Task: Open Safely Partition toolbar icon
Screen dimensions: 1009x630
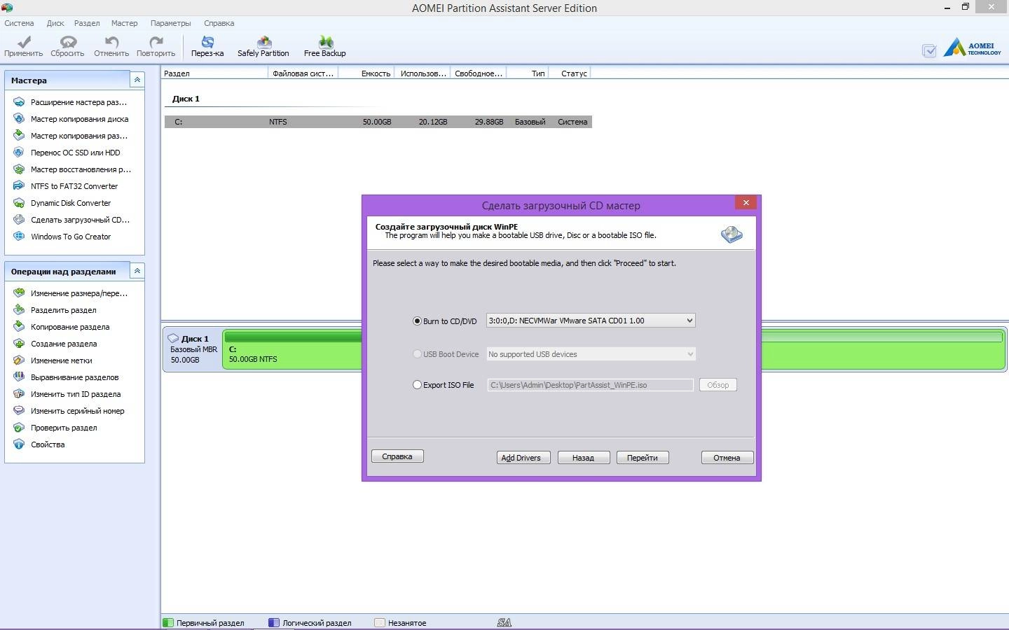Action: [263, 42]
